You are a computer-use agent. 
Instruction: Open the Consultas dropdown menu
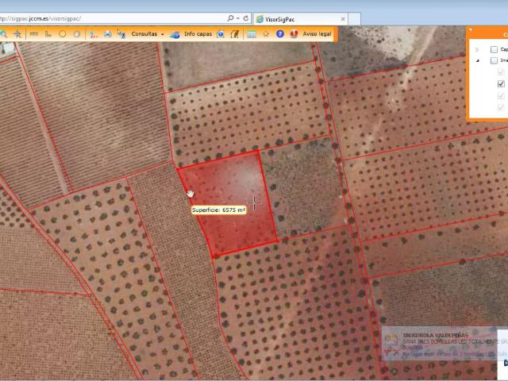click(147, 34)
